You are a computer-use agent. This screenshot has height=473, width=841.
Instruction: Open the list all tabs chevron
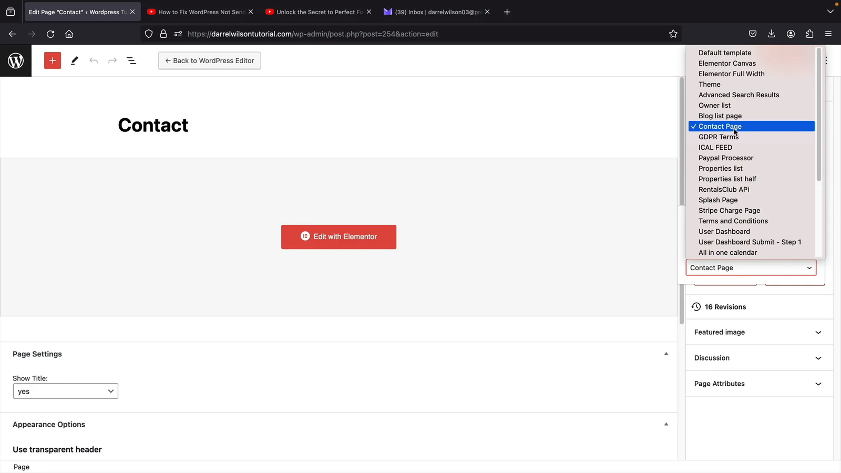coord(830,12)
